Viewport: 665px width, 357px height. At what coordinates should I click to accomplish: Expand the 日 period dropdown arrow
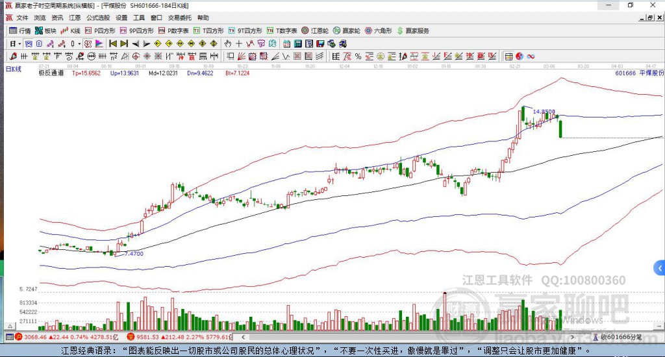pos(19,43)
